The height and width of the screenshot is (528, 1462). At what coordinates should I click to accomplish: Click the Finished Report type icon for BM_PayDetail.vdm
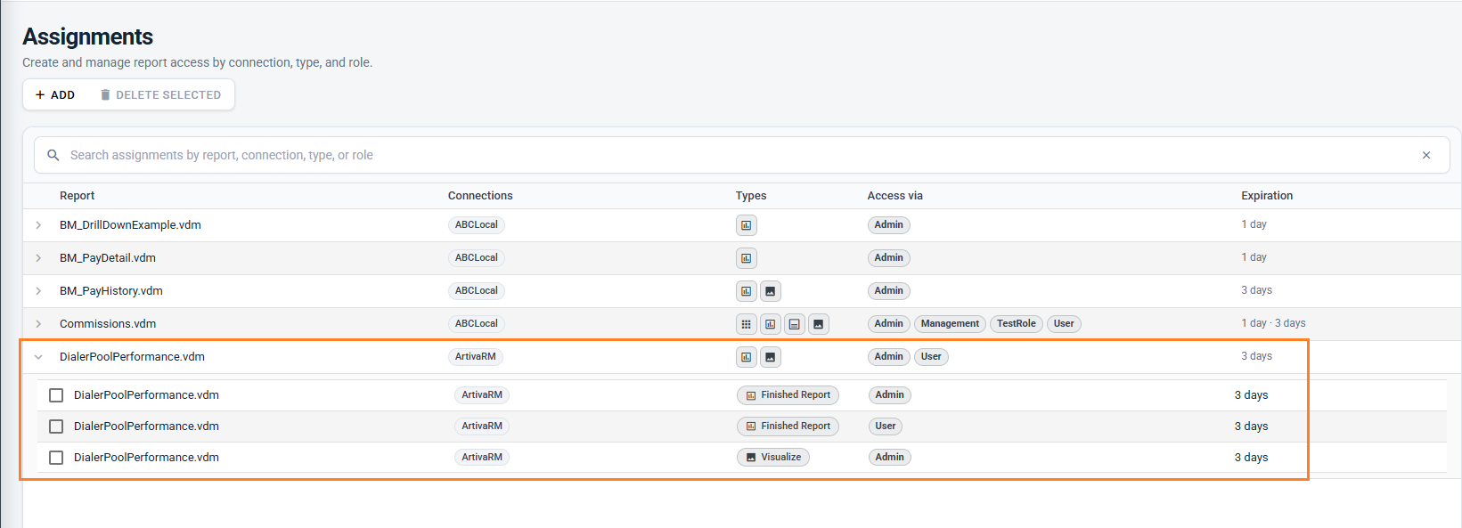pyautogui.click(x=747, y=258)
